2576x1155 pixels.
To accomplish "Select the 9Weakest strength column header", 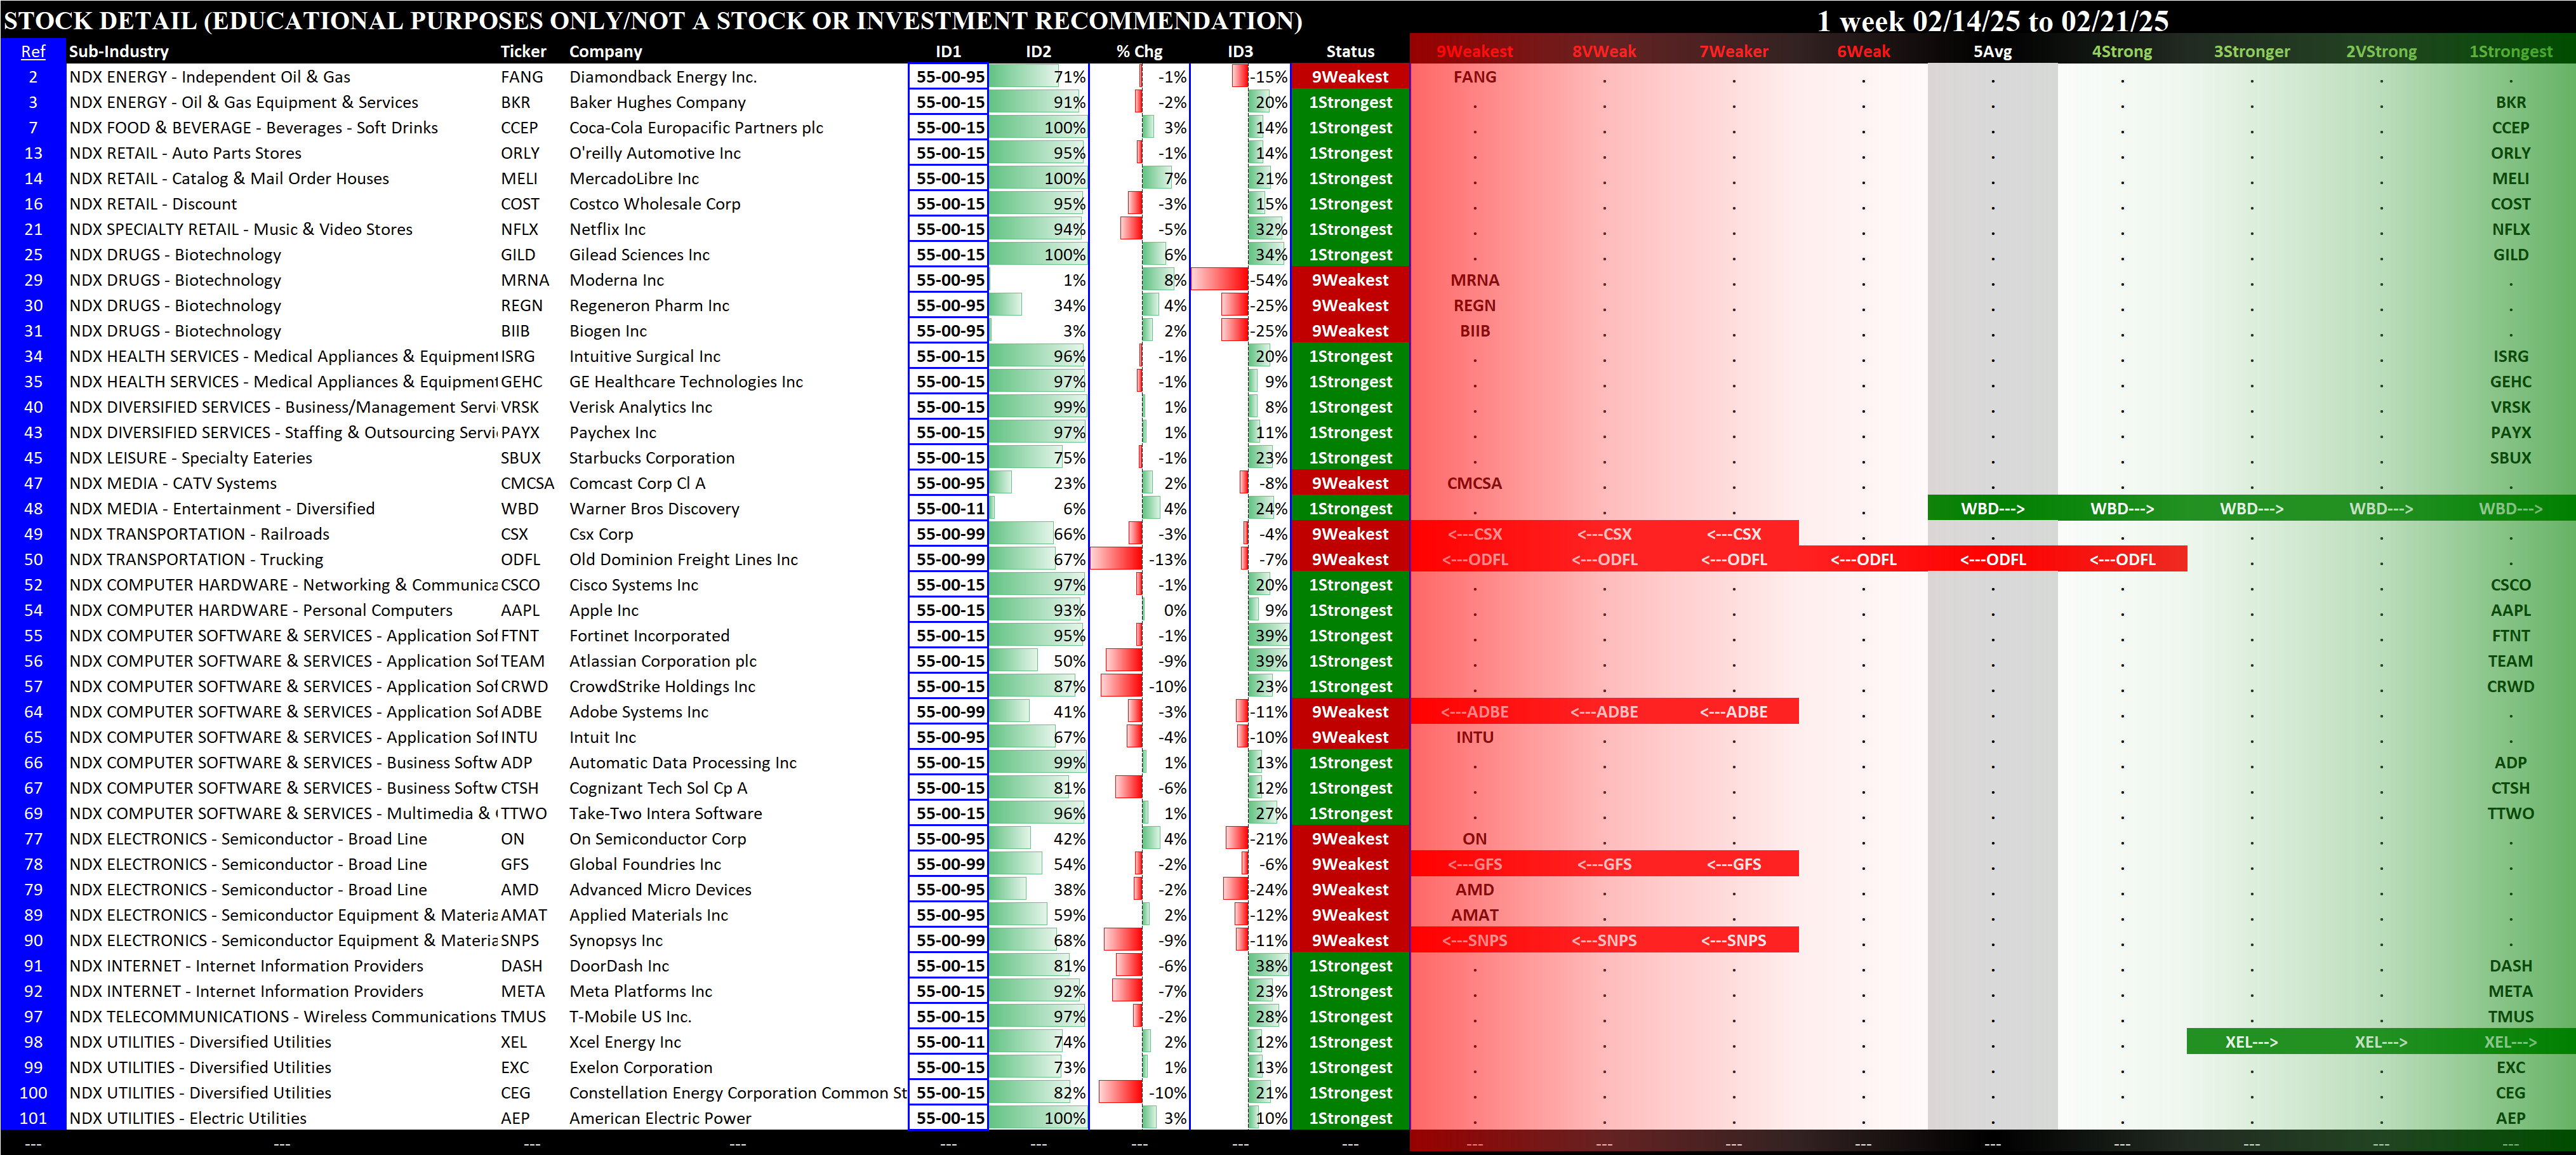I will click(1474, 51).
